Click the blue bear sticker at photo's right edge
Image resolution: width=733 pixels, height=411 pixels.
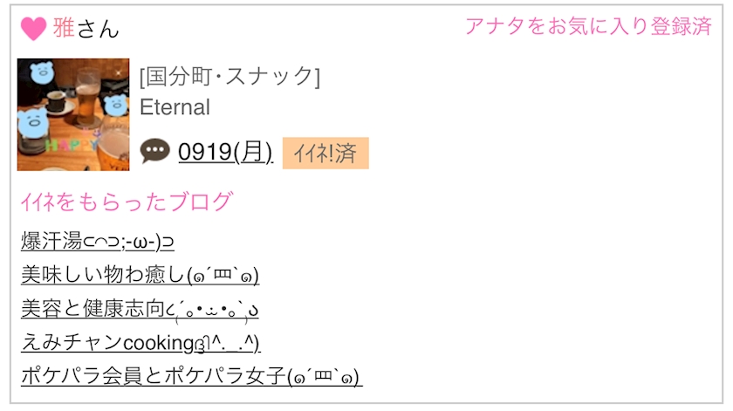pyautogui.click(x=117, y=105)
